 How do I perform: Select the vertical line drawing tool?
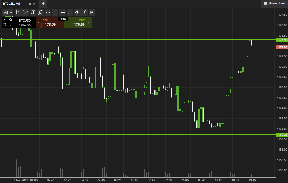pos(55,13)
